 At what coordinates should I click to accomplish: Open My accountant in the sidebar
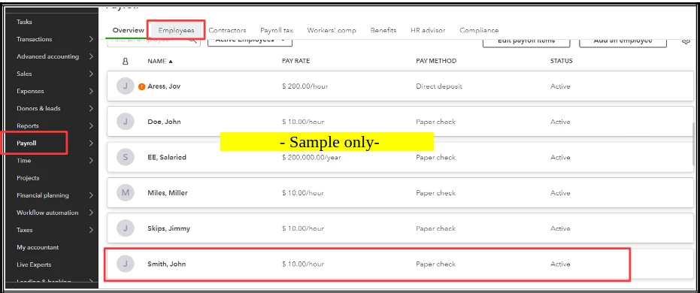[38, 247]
